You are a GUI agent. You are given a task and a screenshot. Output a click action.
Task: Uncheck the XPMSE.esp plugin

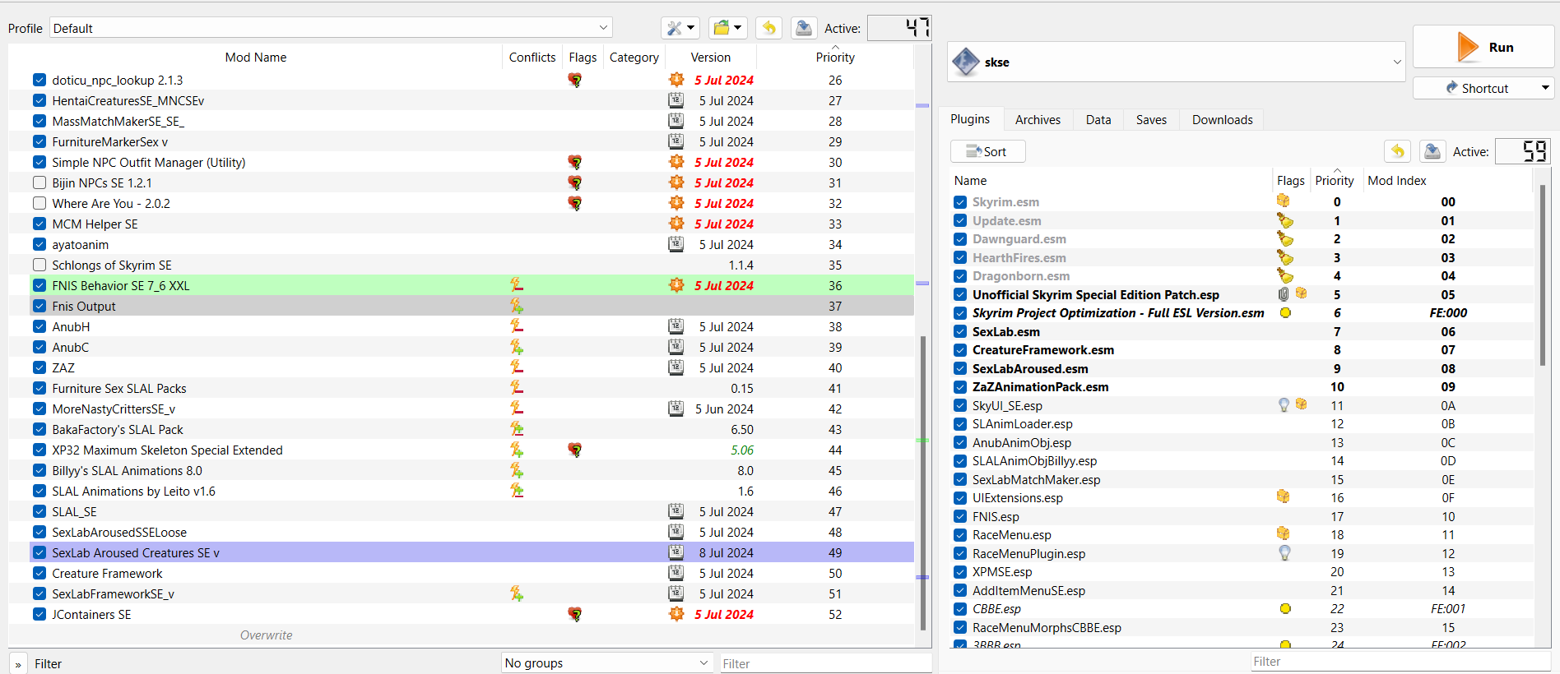click(960, 571)
